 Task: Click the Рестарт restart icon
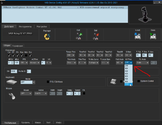pyautogui.click(x=47, y=37)
